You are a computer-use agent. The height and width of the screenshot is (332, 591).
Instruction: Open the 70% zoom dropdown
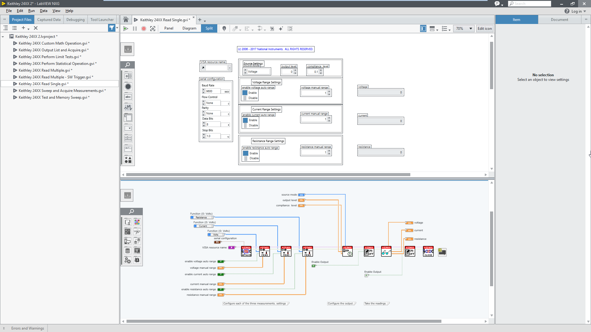click(471, 29)
